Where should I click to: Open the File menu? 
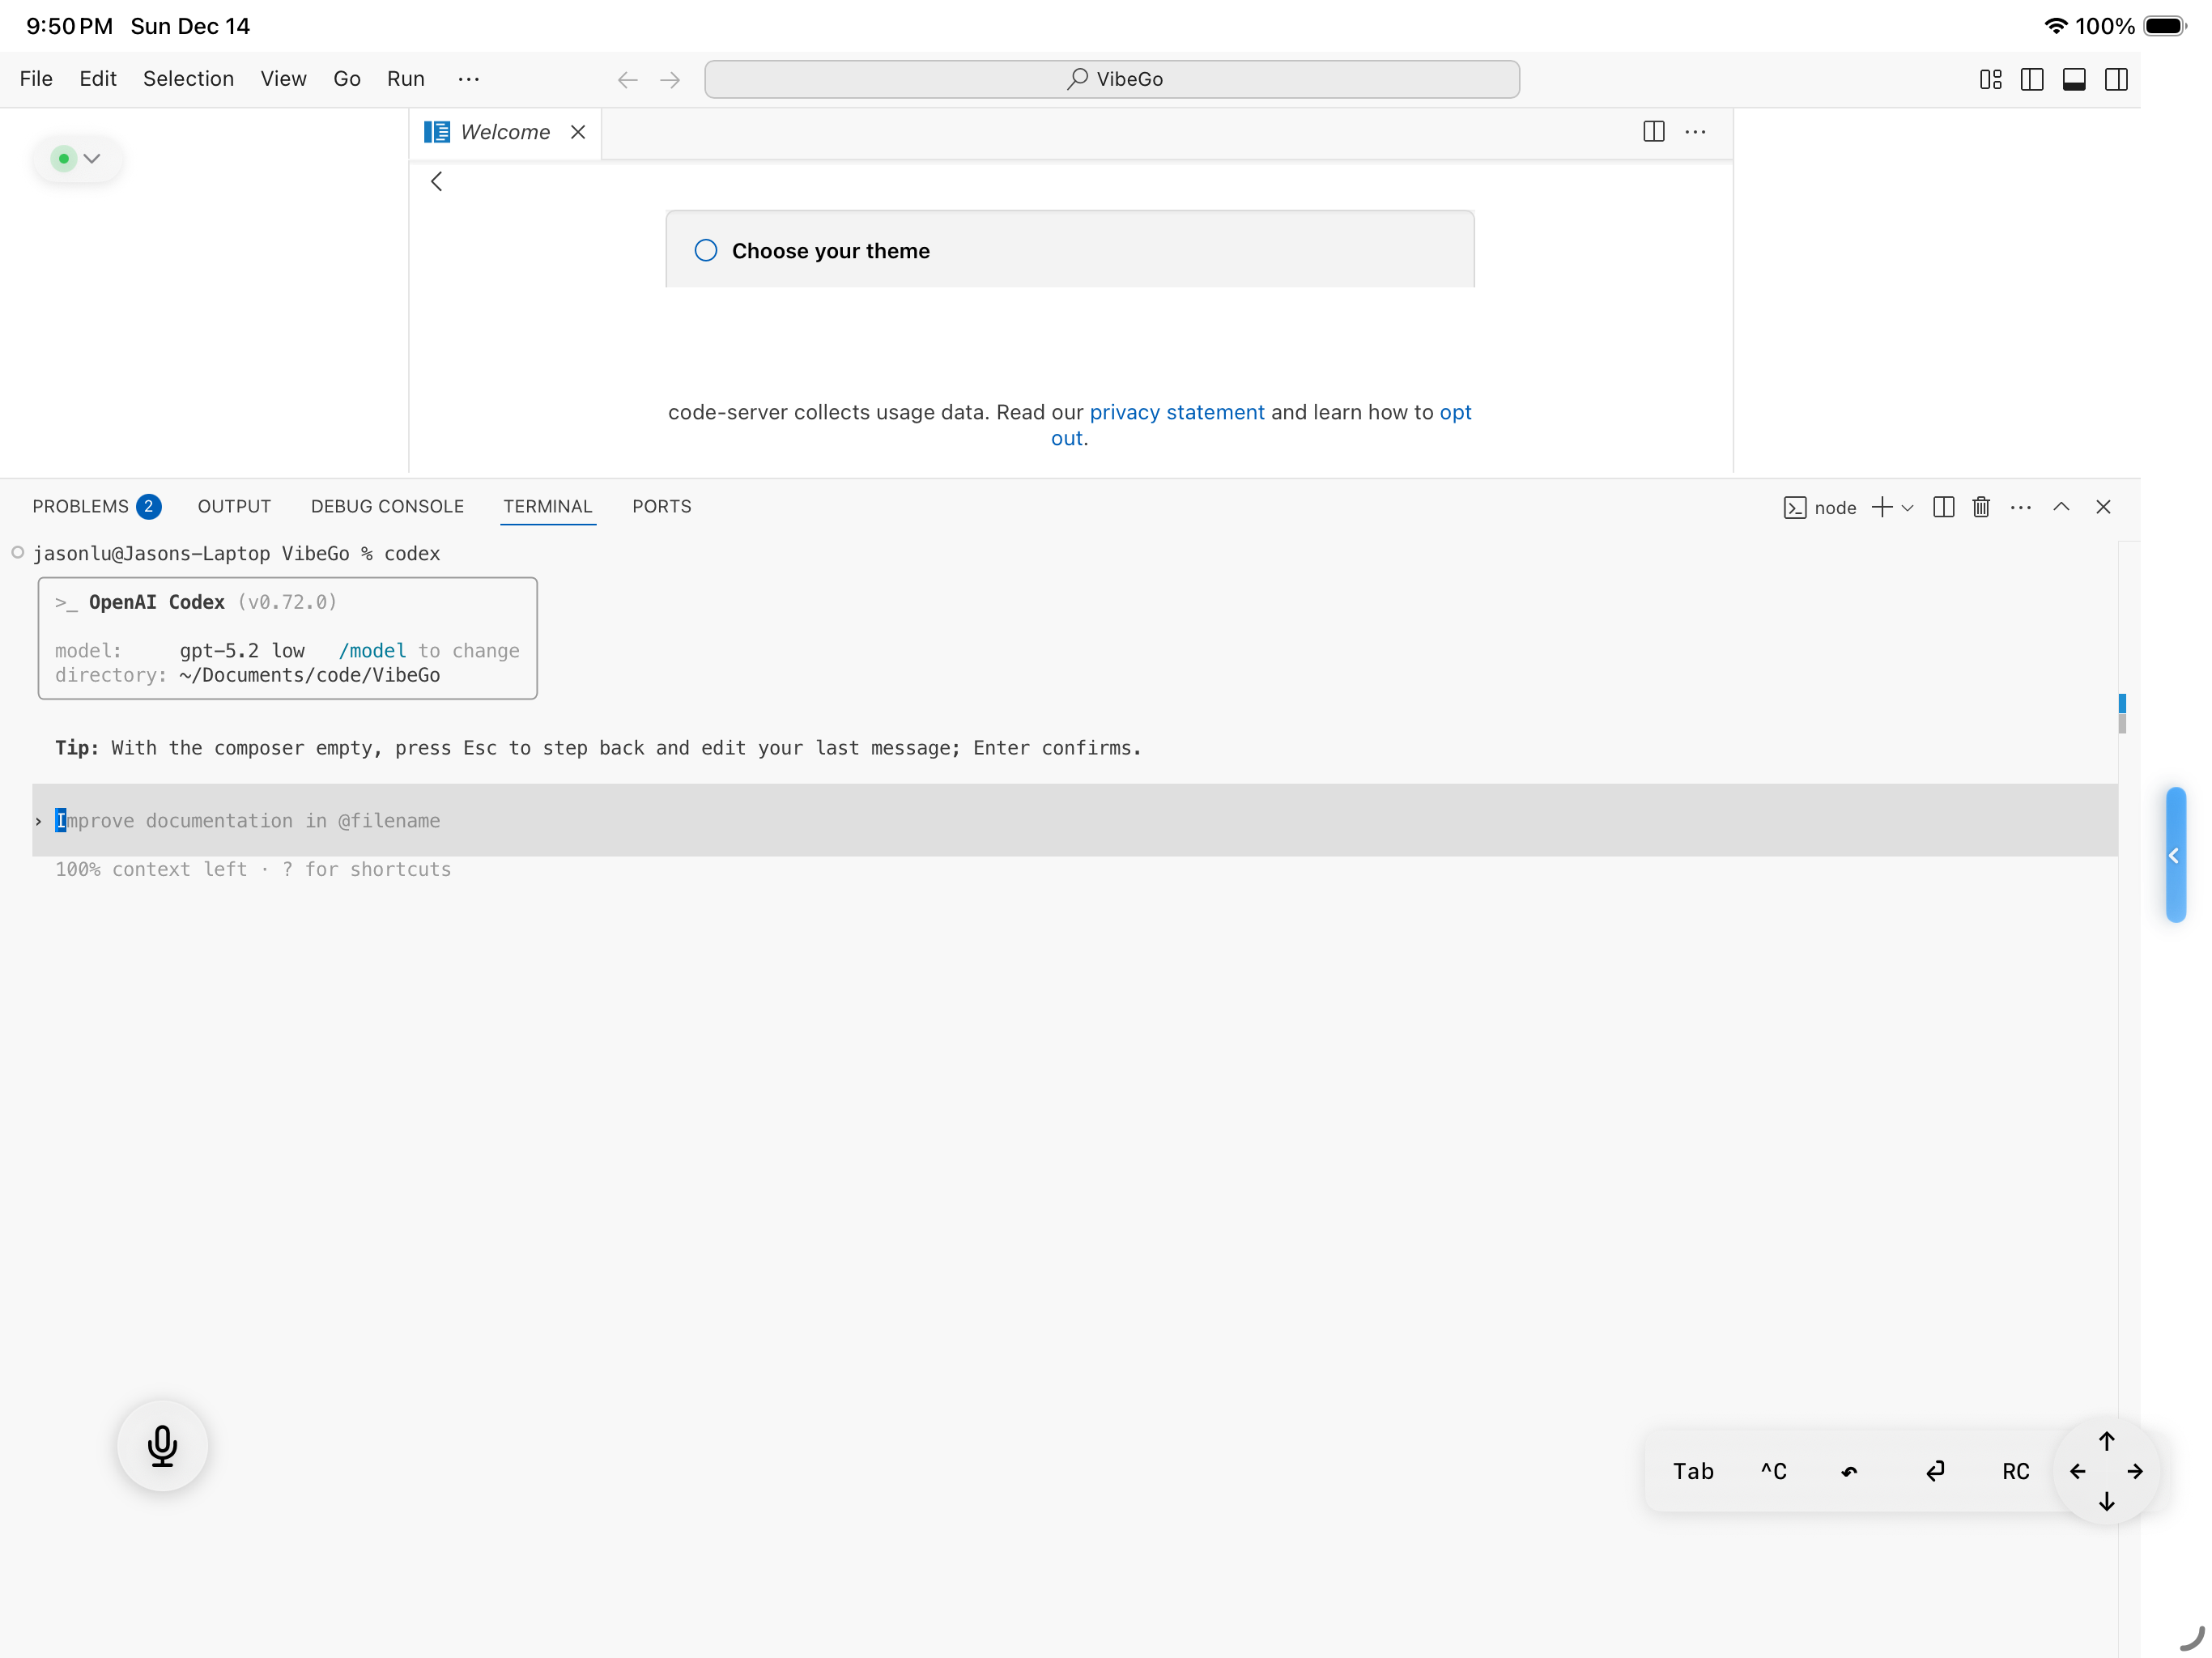[x=36, y=79]
